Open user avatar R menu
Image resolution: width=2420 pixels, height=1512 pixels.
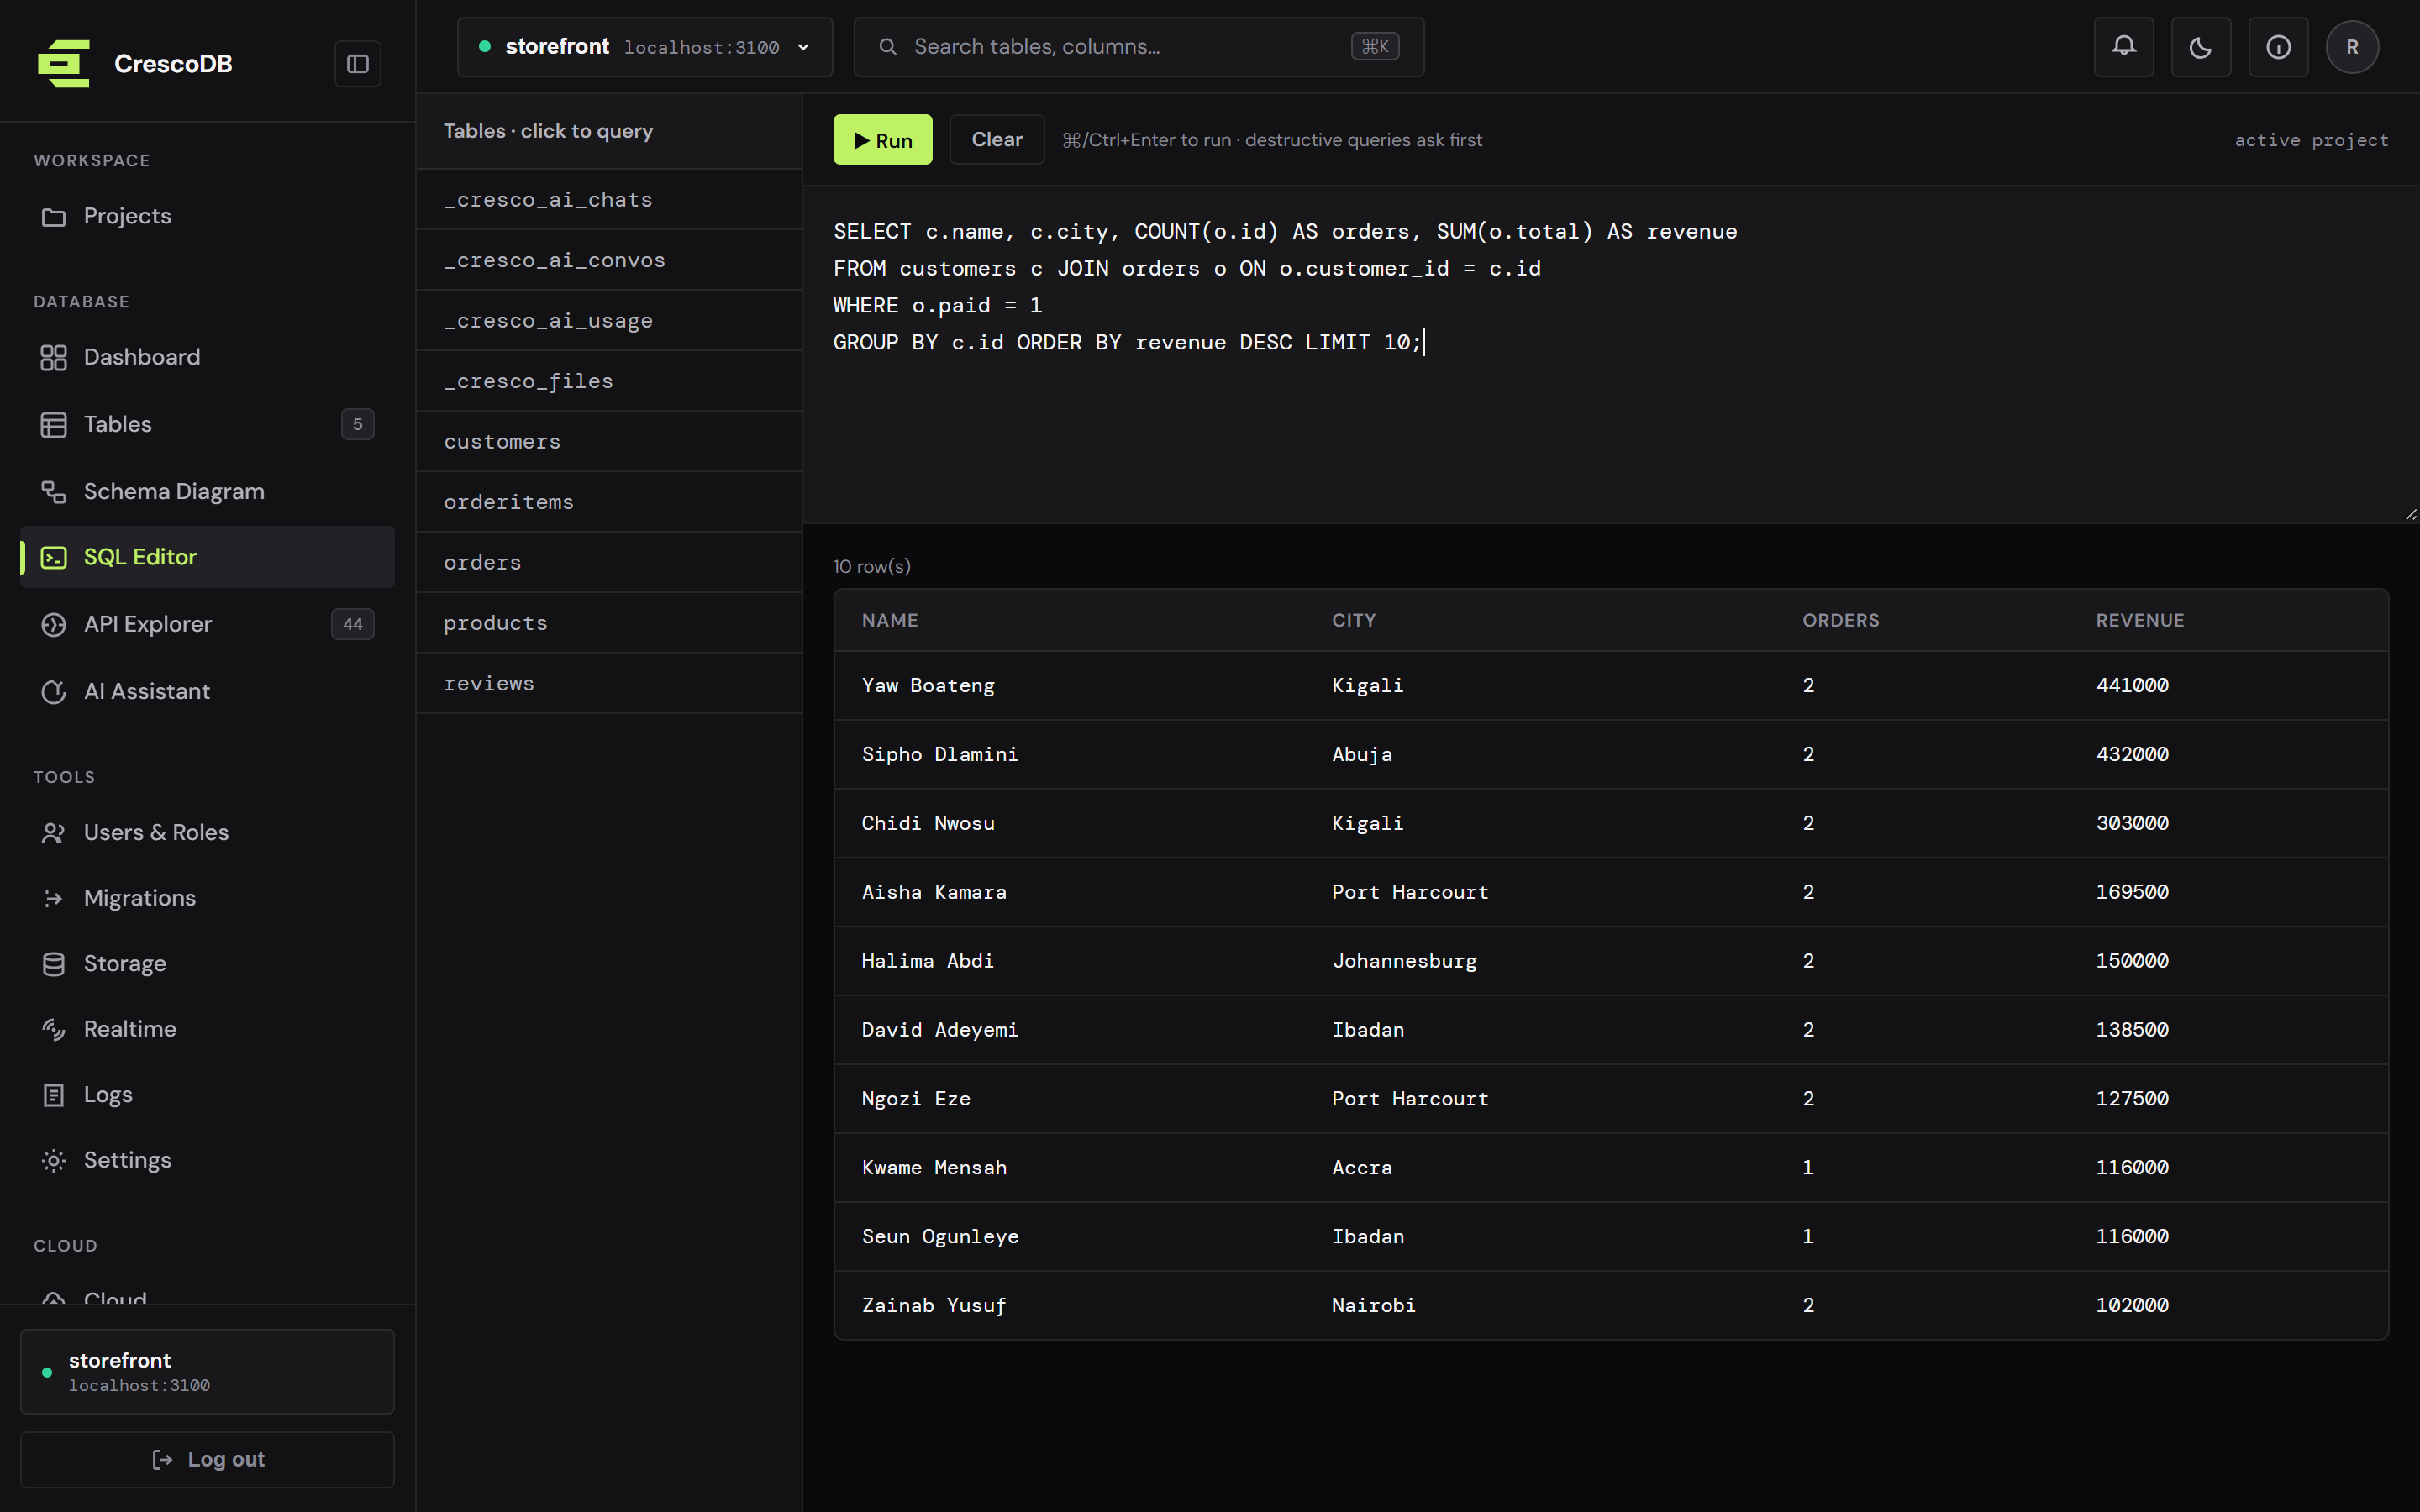pos(2352,47)
